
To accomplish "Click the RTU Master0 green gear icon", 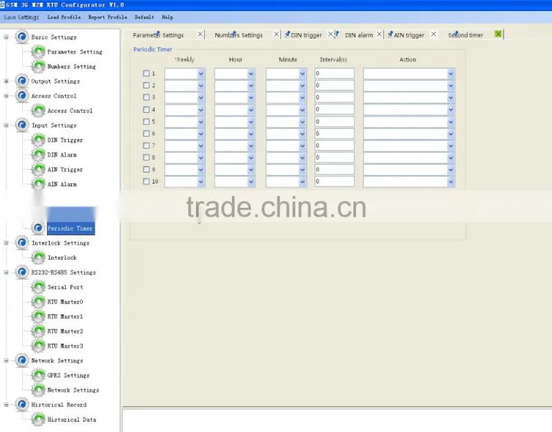I will point(38,302).
